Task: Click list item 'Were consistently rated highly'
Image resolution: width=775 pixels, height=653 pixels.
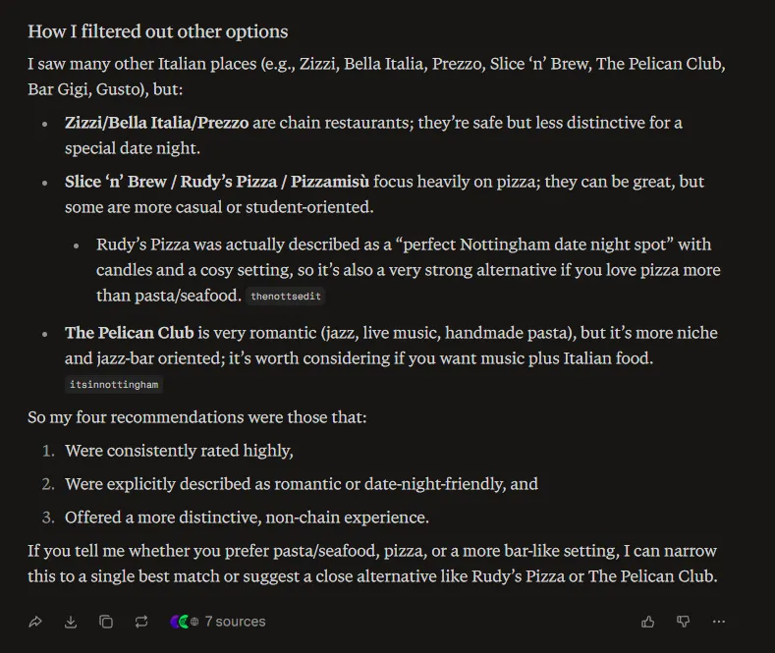Action: (179, 451)
